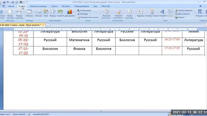Click the Word Help icon
This screenshot has width=207, height=116.
[x=201, y=6]
